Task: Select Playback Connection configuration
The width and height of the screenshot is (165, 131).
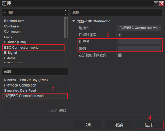Action: click(x=20, y=85)
